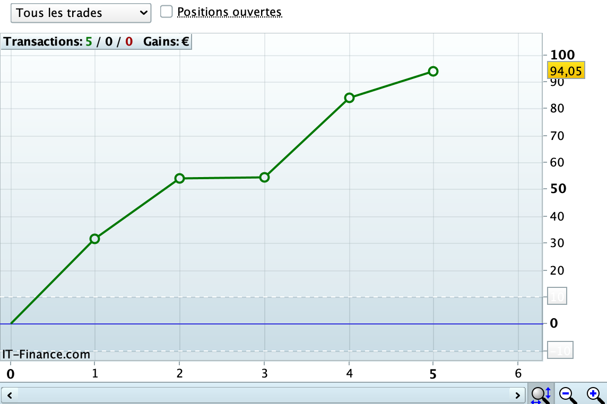The width and height of the screenshot is (607, 404).
Task: Click the data point at trade 4
Action: pos(349,98)
